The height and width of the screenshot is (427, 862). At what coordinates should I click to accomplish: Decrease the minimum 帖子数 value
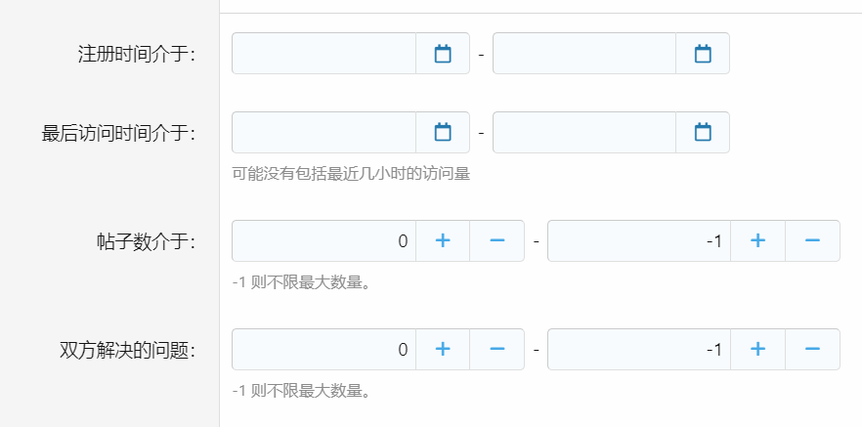coord(497,240)
